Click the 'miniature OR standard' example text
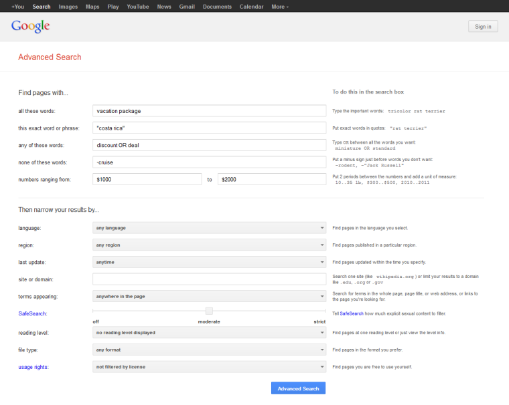This screenshot has height=405, width=509. pyautogui.click(x=365, y=148)
